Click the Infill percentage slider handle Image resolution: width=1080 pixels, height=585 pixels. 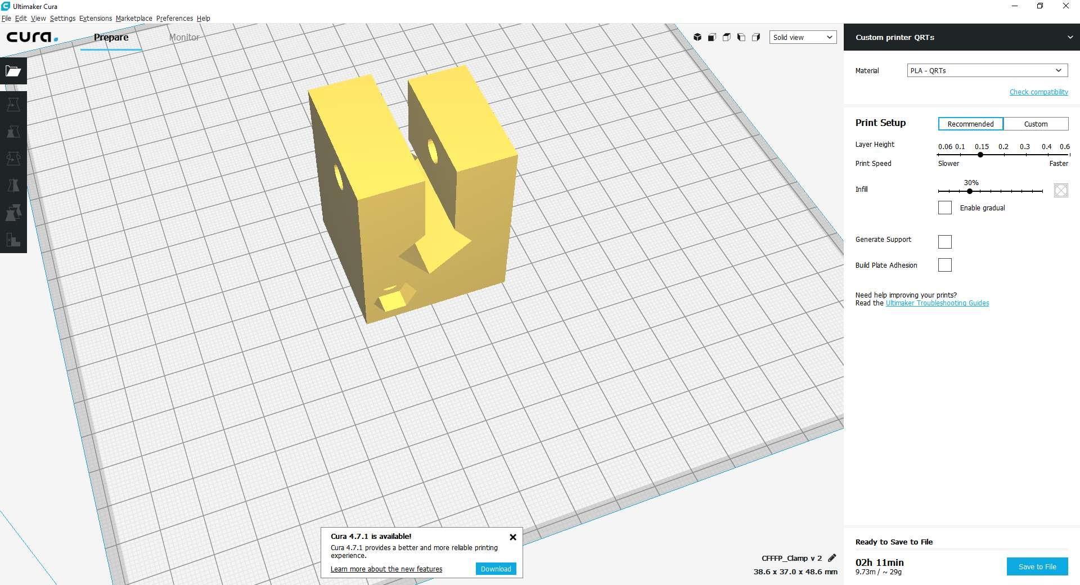[970, 191]
